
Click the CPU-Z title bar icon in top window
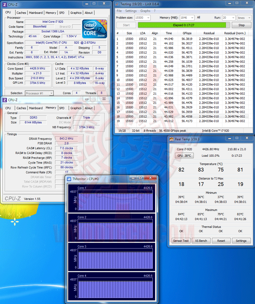(x=5, y=4)
